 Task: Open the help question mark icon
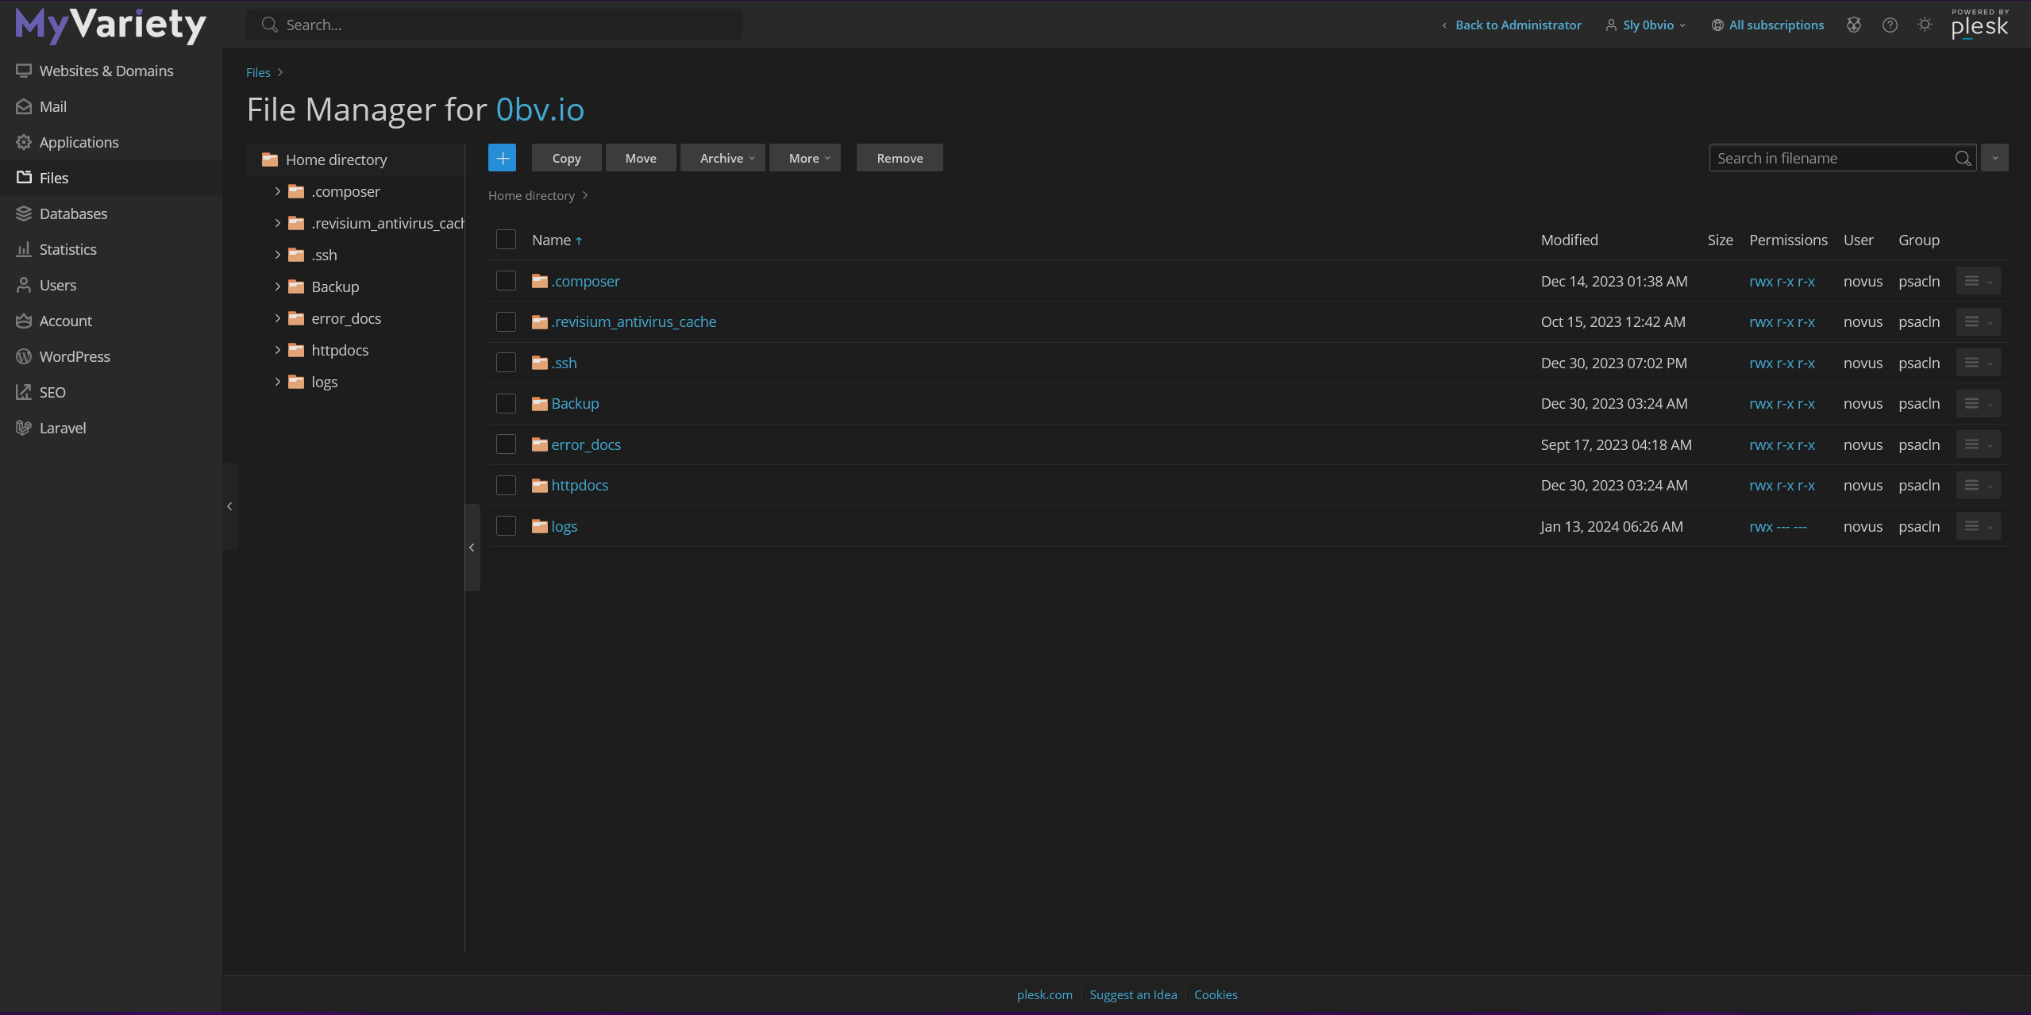(1890, 25)
